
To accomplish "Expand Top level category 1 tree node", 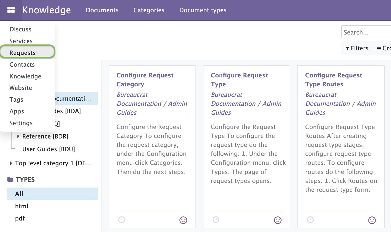I will (x=11, y=163).
